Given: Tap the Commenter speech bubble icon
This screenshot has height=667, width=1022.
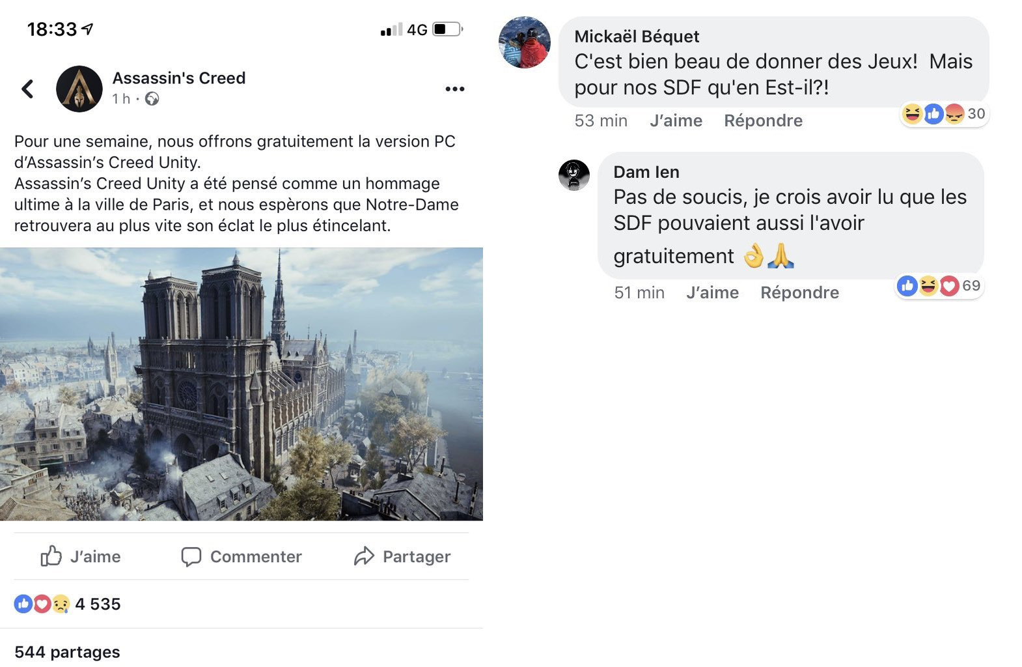Looking at the screenshot, I should [x=191, y=557].
